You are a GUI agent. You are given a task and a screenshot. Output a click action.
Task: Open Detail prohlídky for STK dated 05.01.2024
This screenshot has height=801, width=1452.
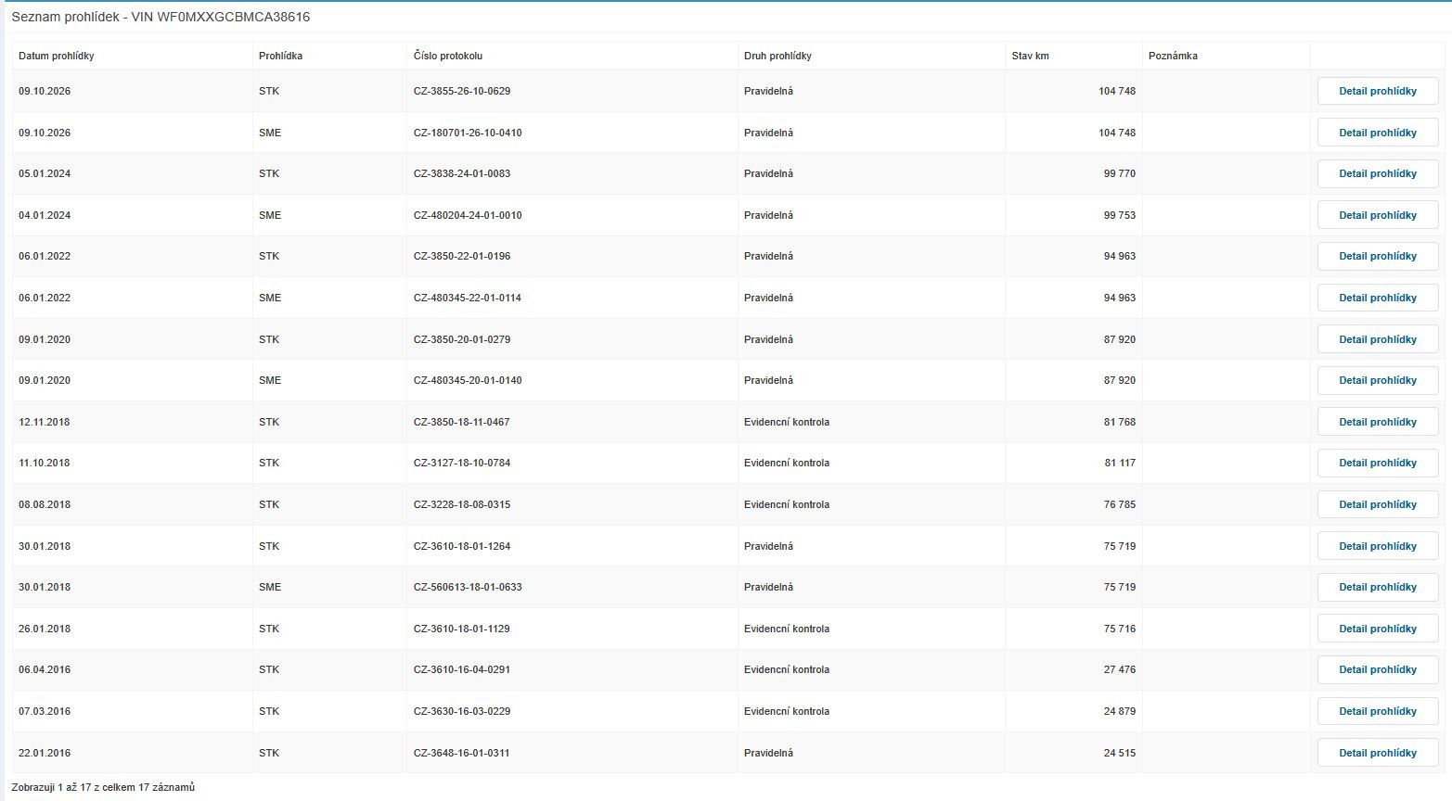[1378, 173]
